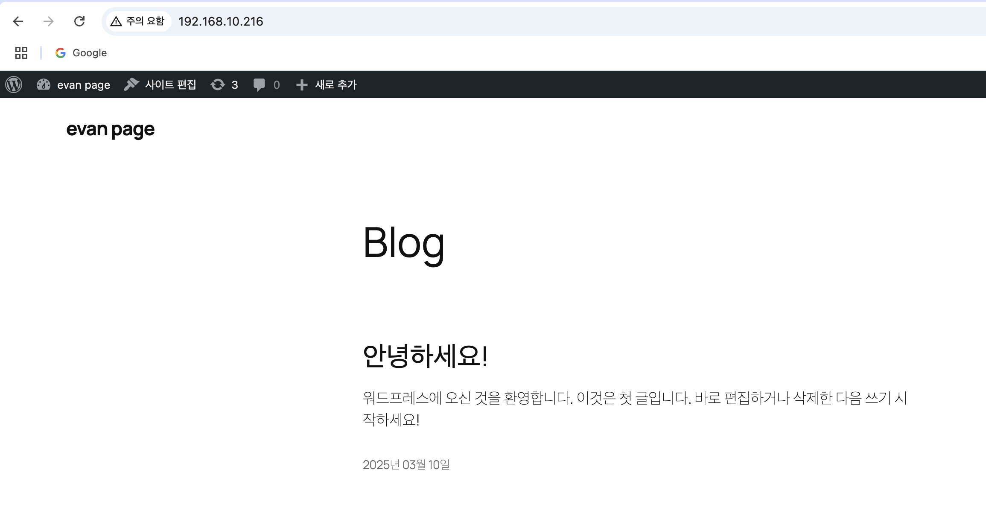Click the 2025년 03월 10일 post date link
The image size is (986, 513).
[406, 464]
